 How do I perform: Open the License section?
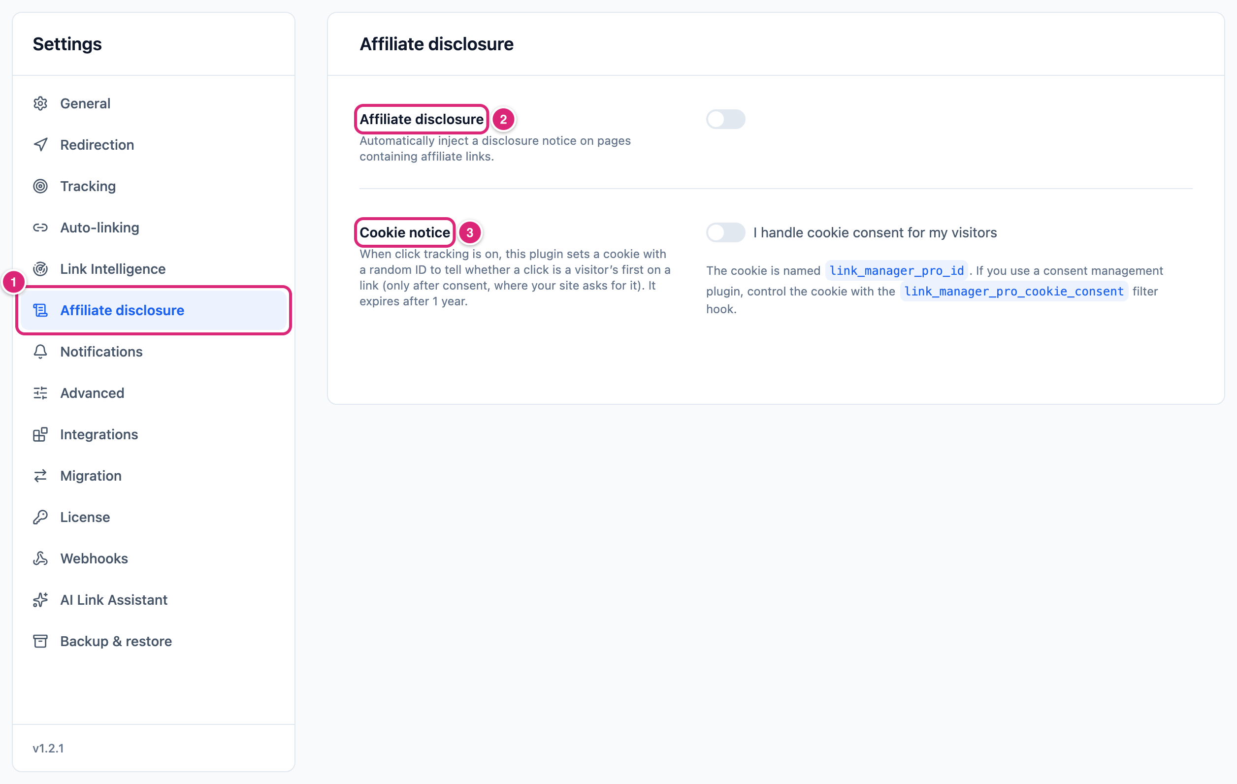coord(153,517)
